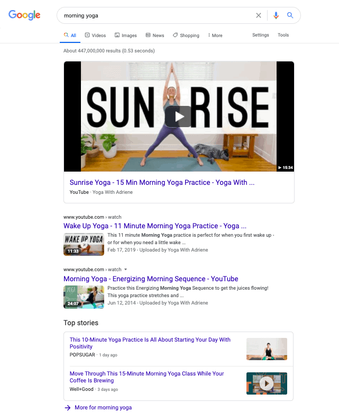The height and width of the screenshot is (420, 339).
Task: Switch to the Images tab
Action: [126, 35]
